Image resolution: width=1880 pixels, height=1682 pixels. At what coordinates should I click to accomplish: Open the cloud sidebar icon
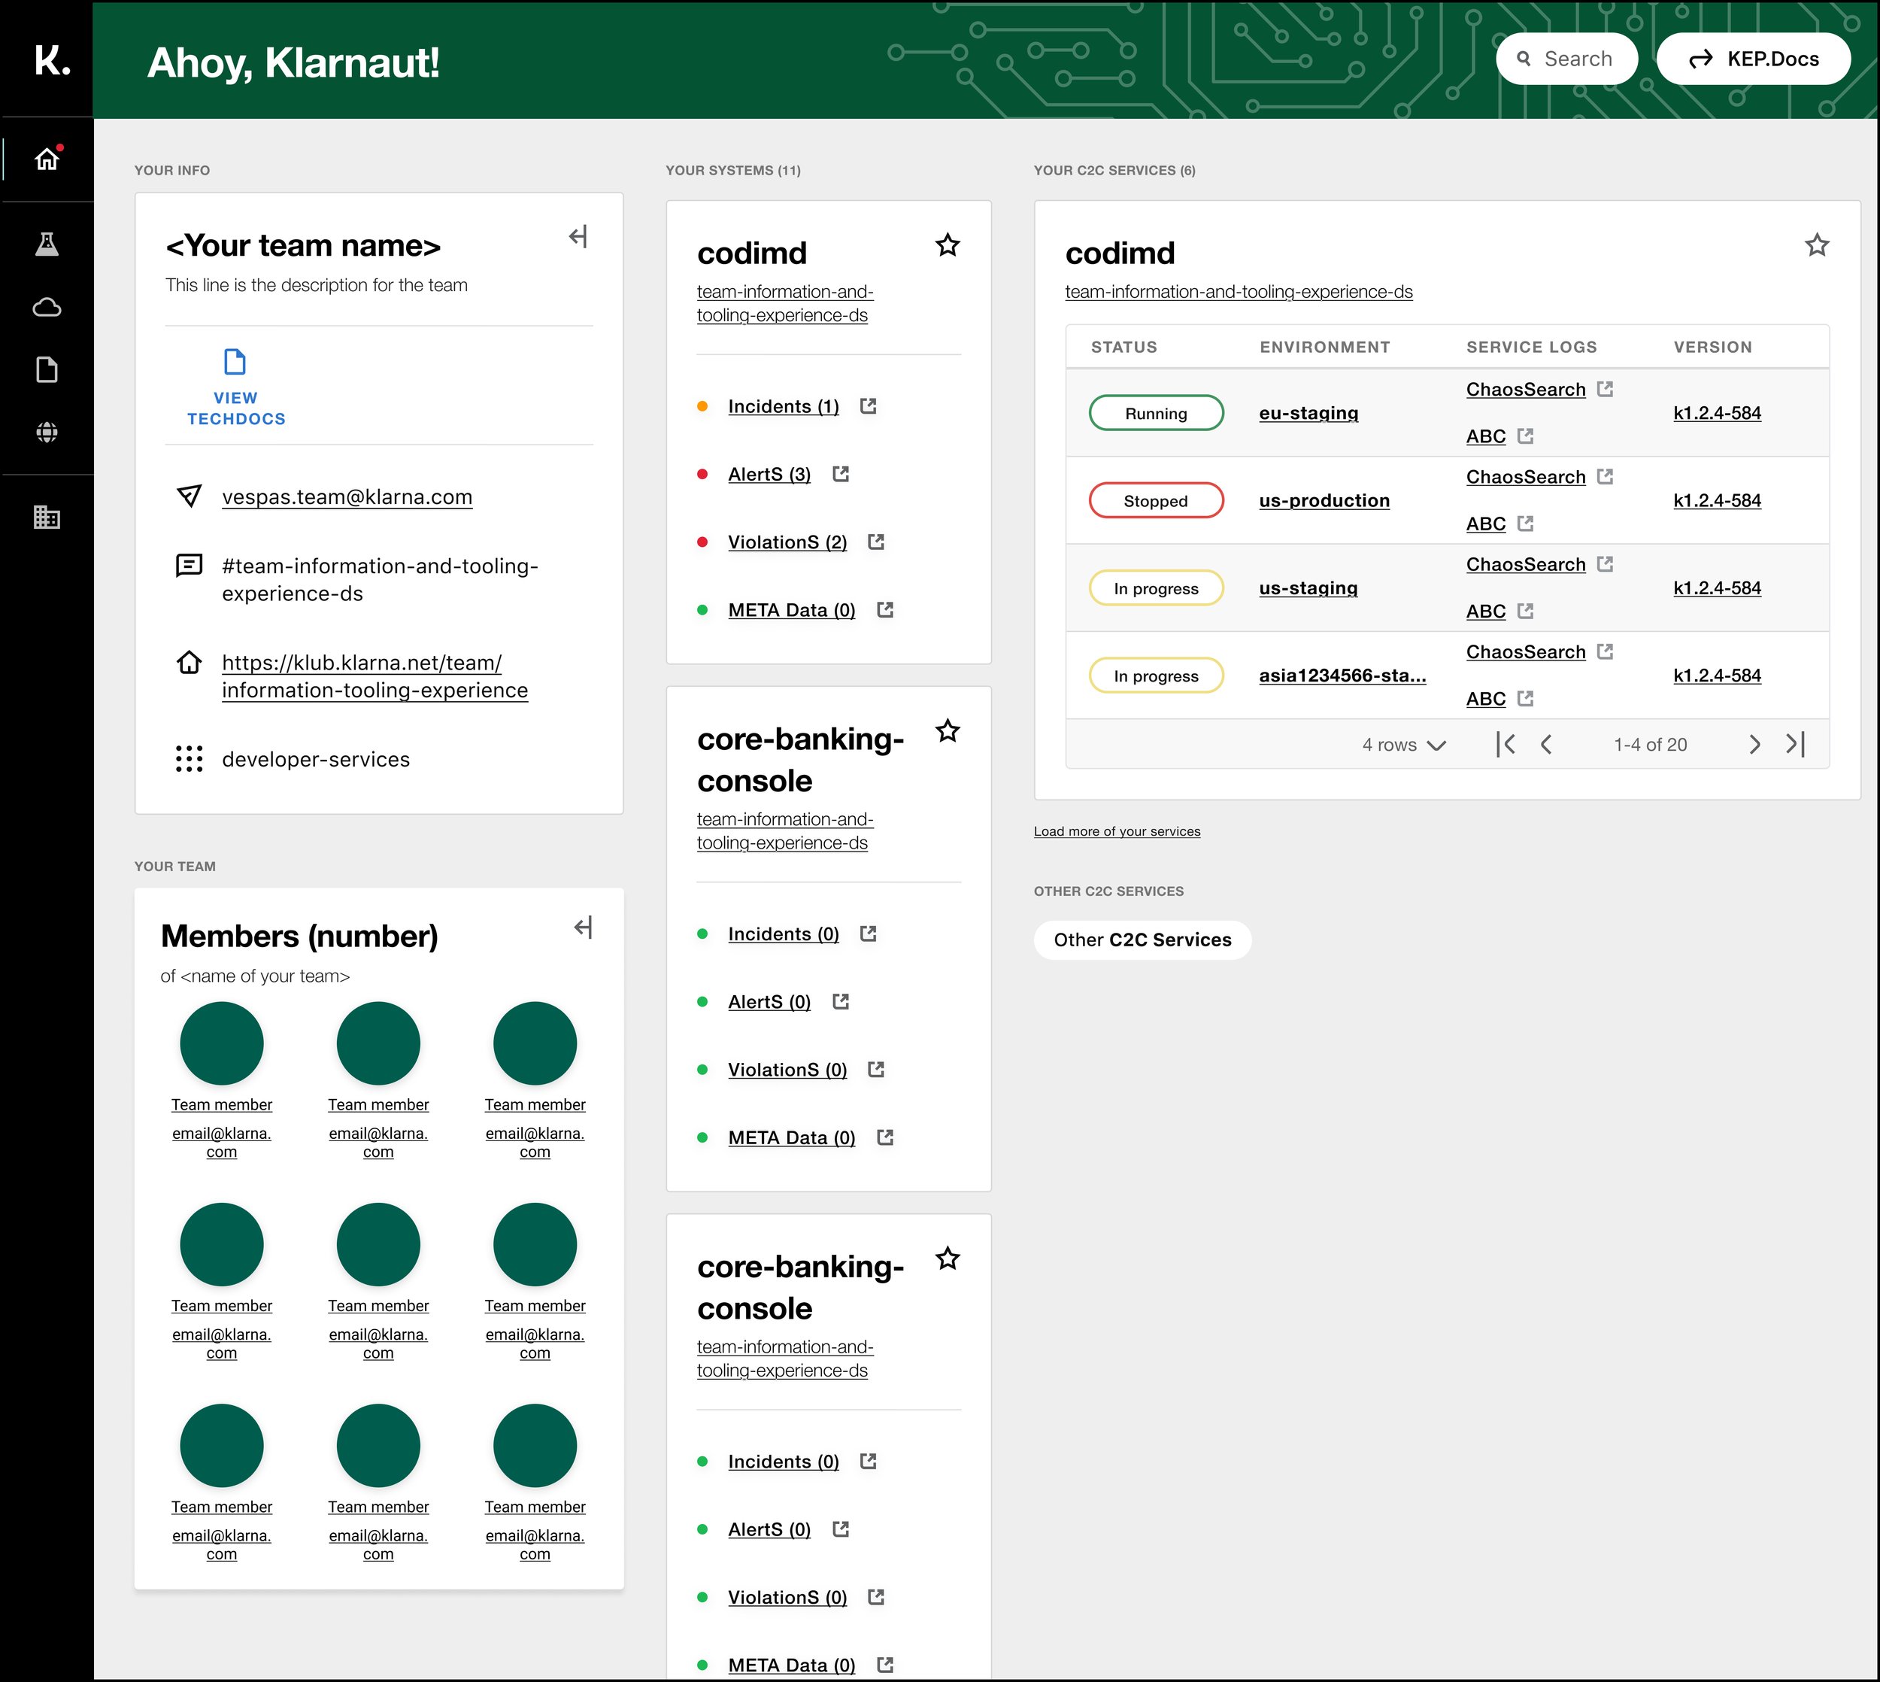[x=47, y=307]
